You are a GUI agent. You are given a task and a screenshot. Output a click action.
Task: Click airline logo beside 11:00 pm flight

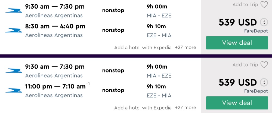coord(13,90)
